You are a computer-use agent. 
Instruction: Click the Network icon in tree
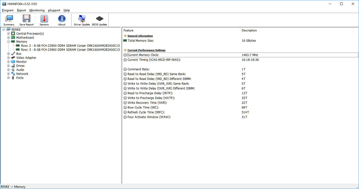(x=13, y=74)
